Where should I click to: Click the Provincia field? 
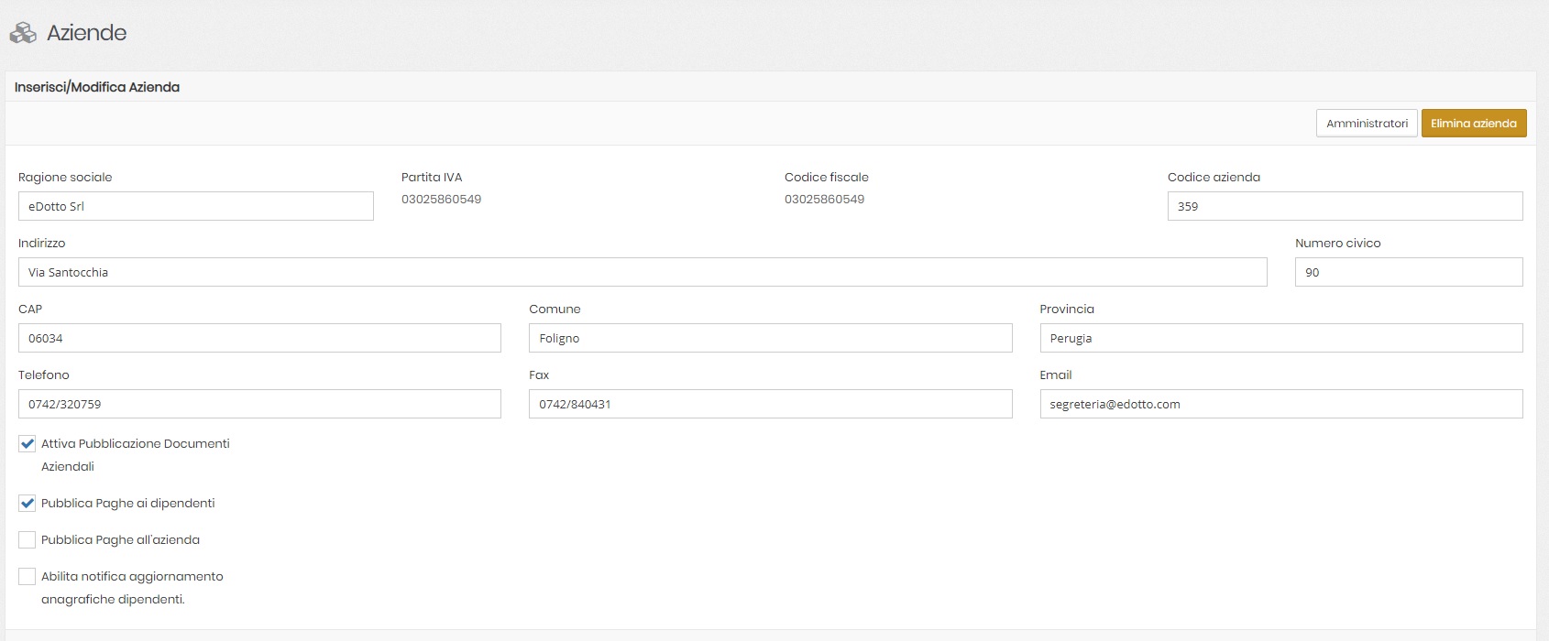1280,338
